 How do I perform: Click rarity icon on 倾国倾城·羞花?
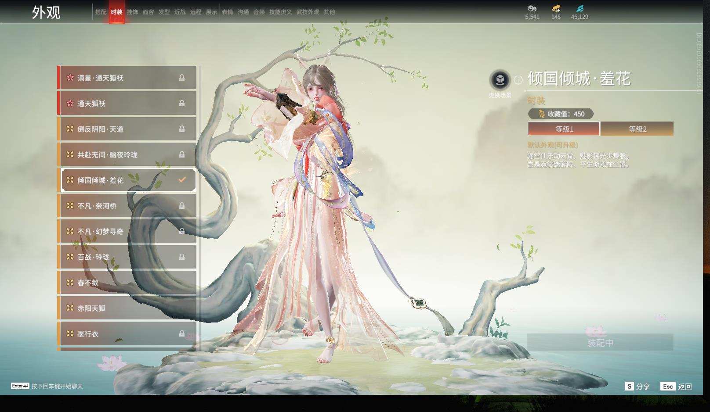coord(70,180)
